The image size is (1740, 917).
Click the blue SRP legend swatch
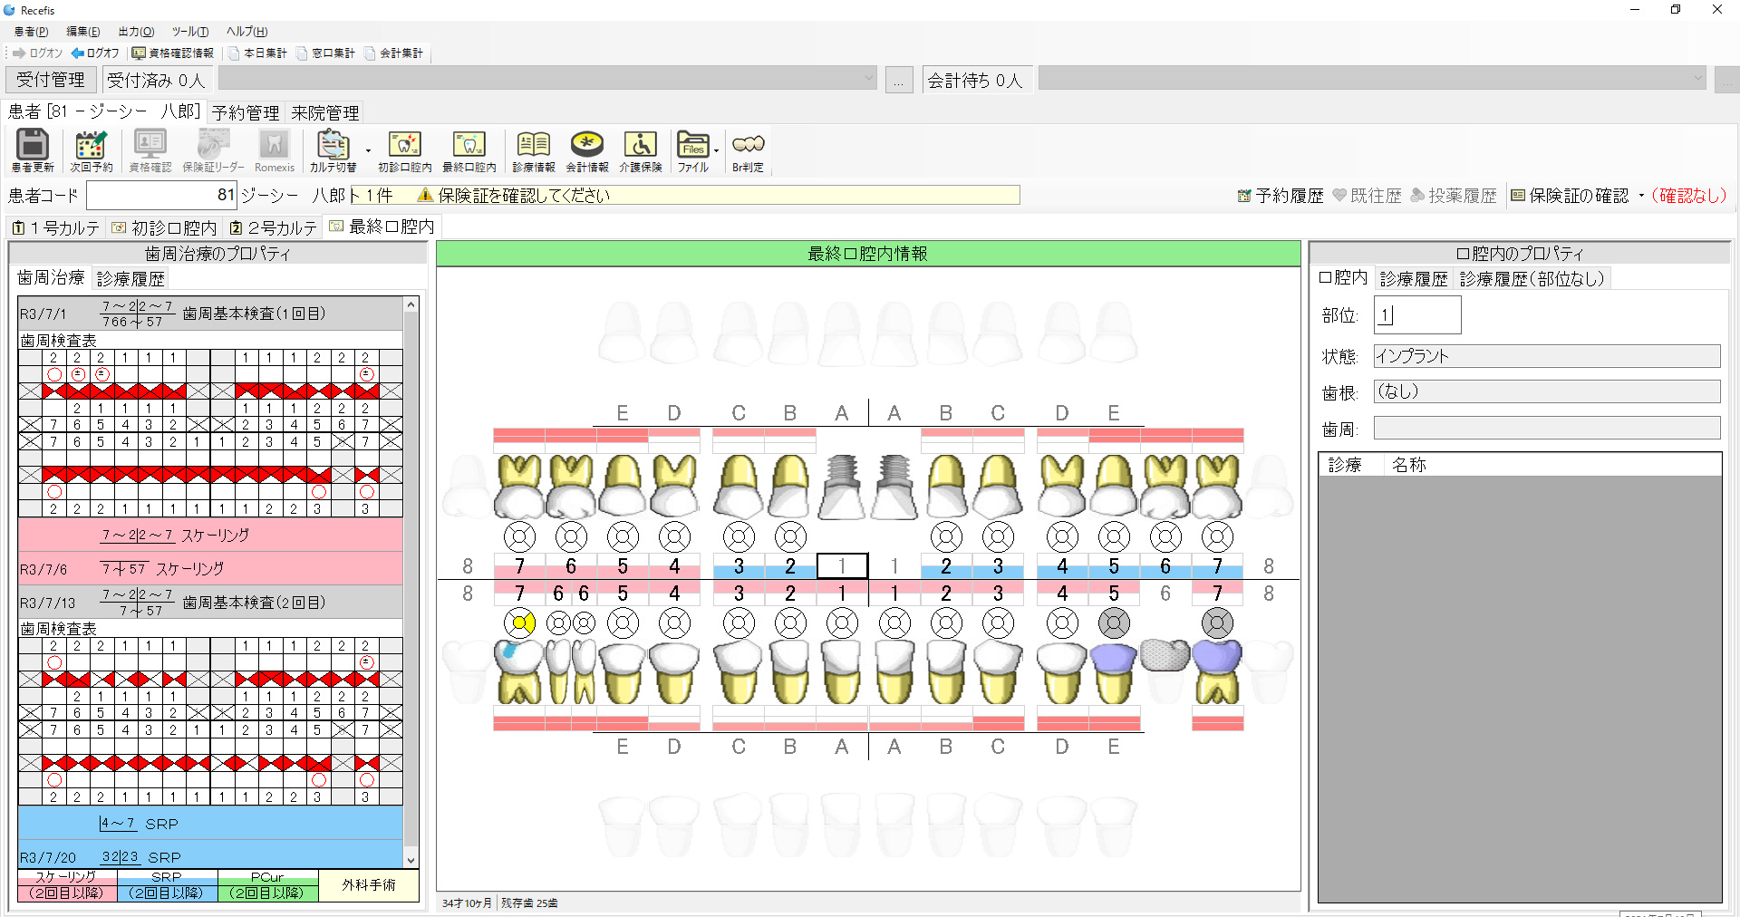(167, 885)
